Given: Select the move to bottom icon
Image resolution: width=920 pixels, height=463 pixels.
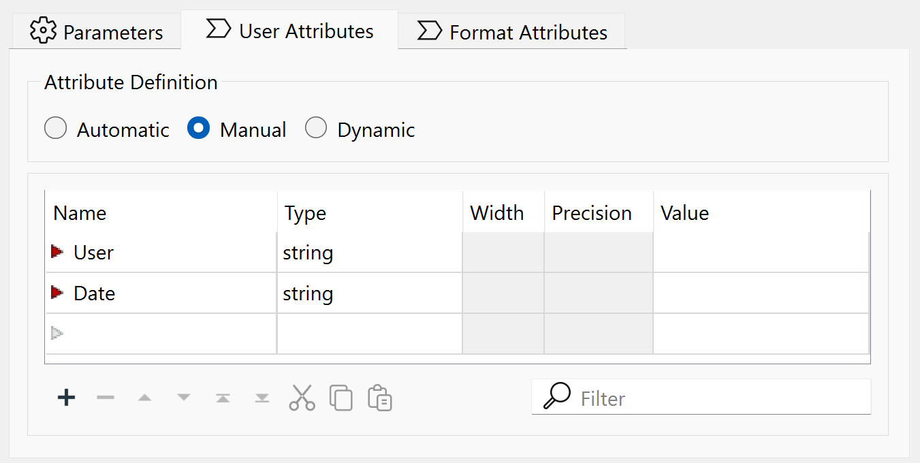Looking at the screenshot, I should click(x=262, y=398).
